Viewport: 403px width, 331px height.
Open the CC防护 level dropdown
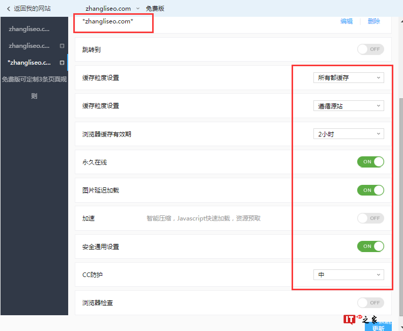coord(349,275)
